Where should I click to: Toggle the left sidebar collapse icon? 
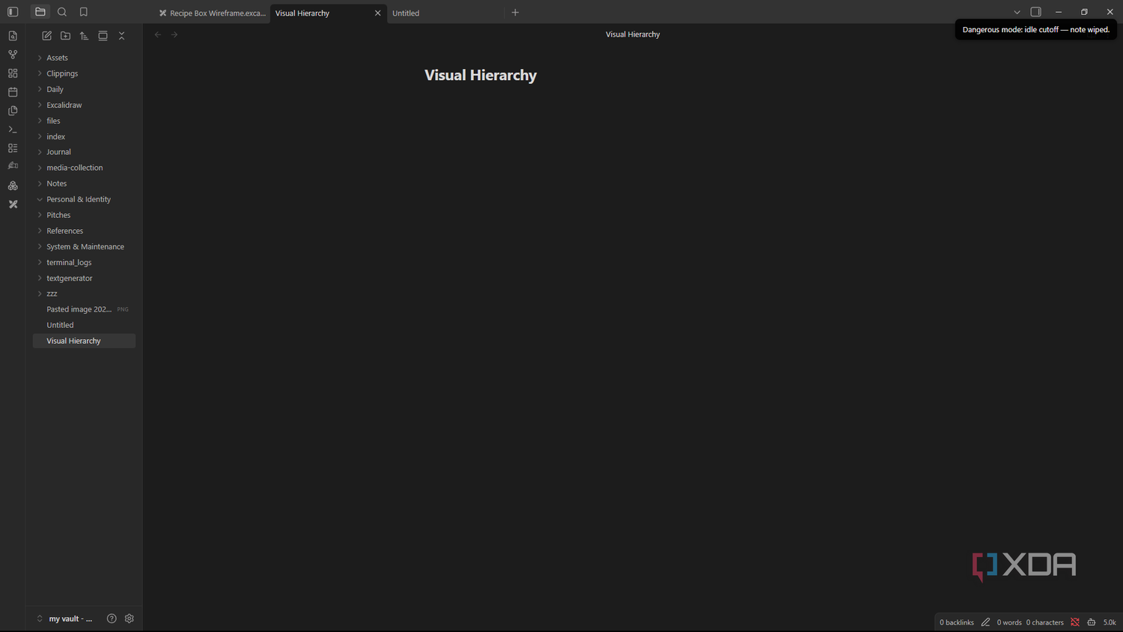(x=13, y=12)
